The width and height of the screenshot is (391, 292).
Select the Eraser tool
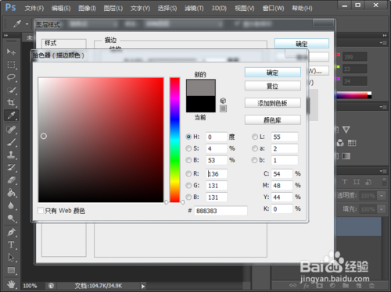coord(11,180)
